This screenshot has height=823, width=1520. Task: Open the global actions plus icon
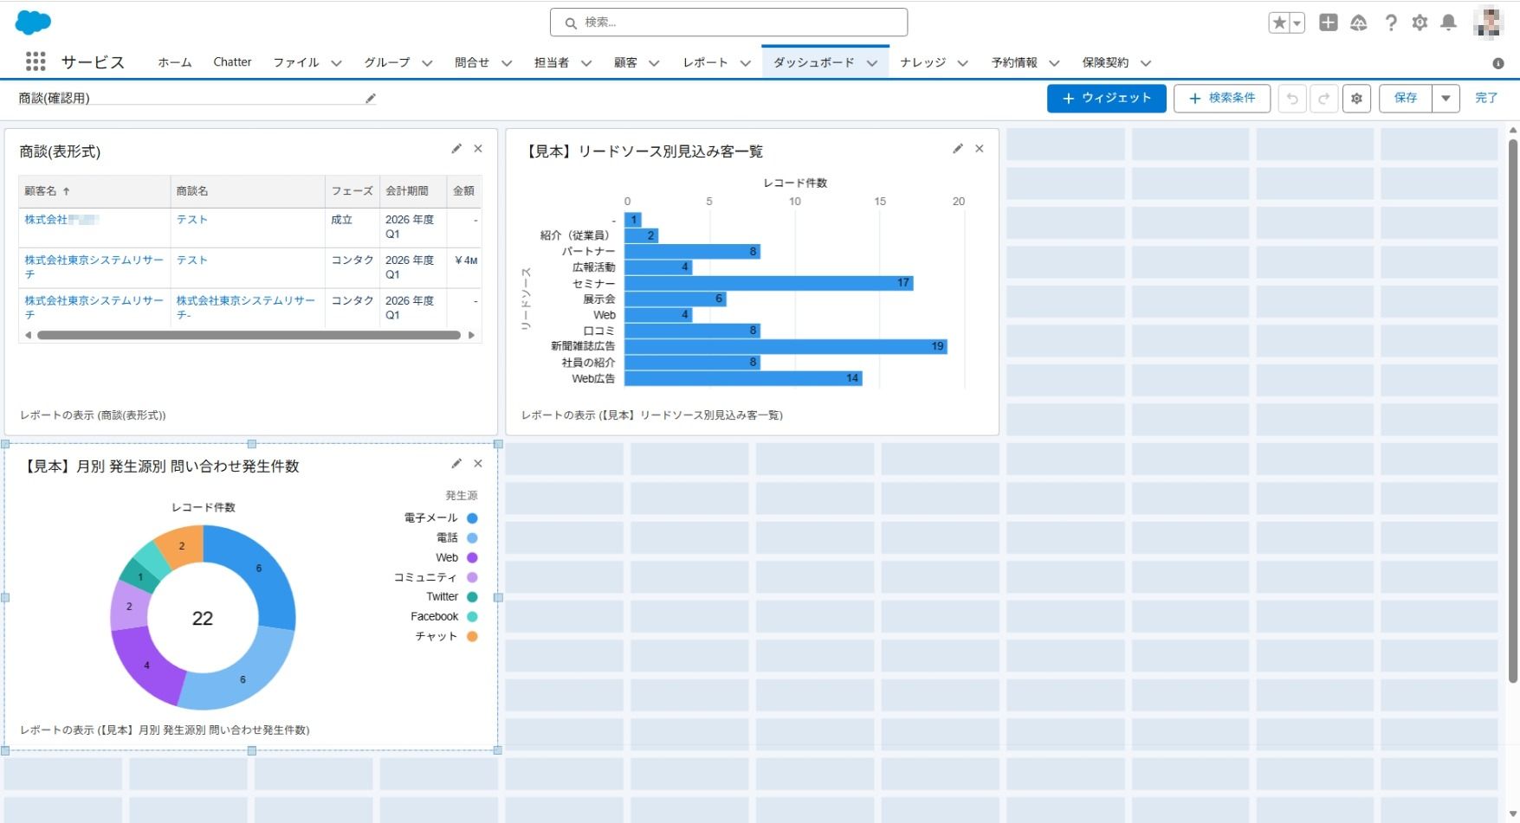point(1328,23)
